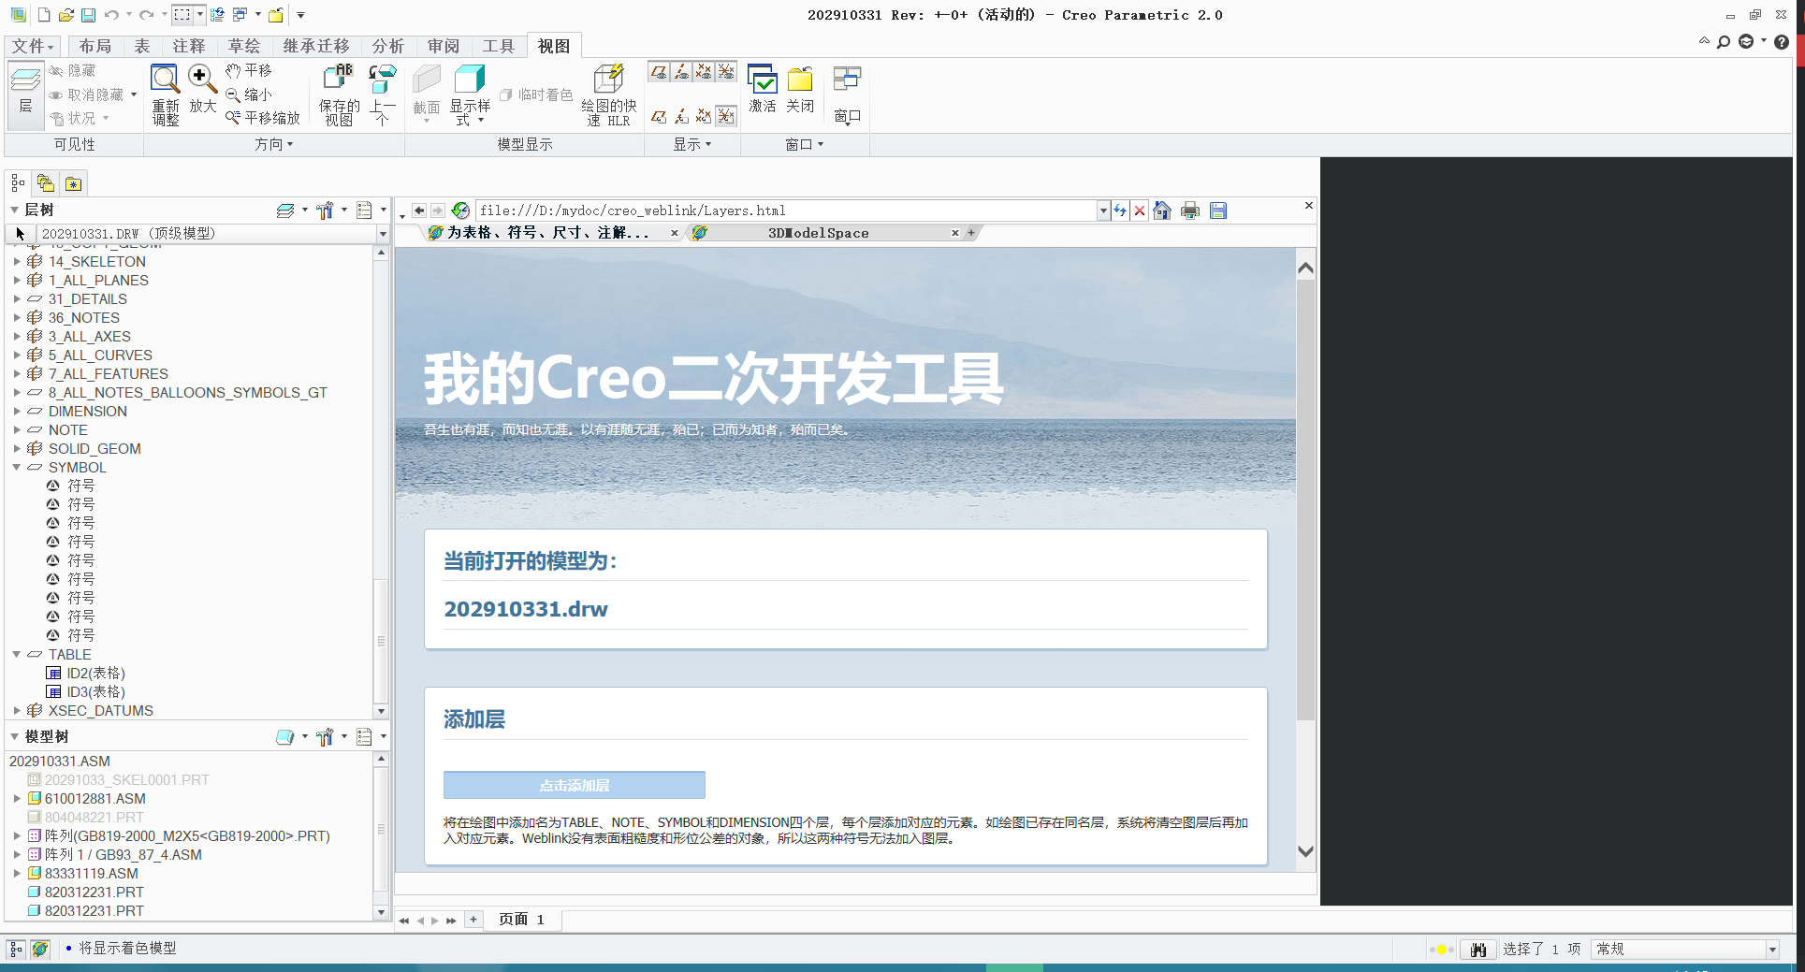Screen dimensions: 1805x972
Task: Click the binoculars Find icon in status bar
Action: [1478, 950]
